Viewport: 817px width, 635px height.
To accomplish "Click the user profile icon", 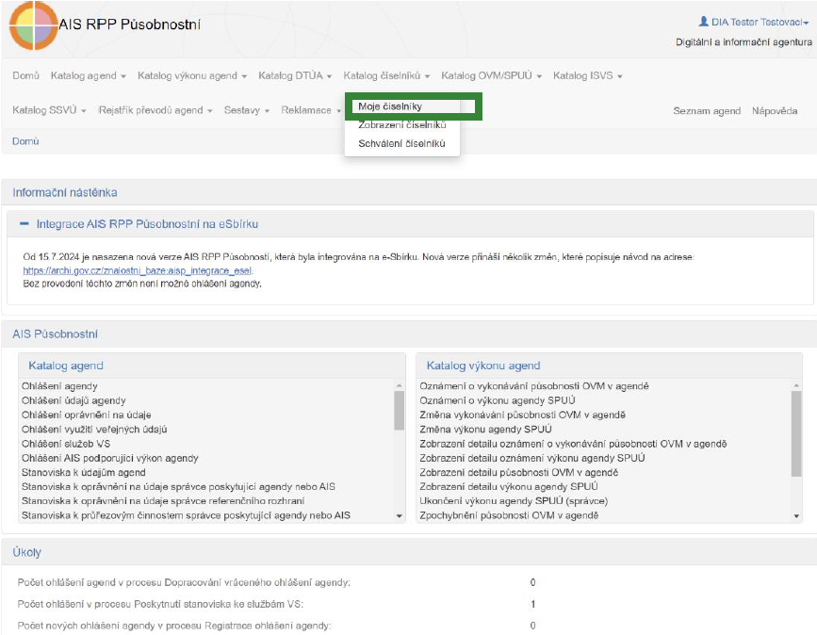I will click(x=703, y=21).
